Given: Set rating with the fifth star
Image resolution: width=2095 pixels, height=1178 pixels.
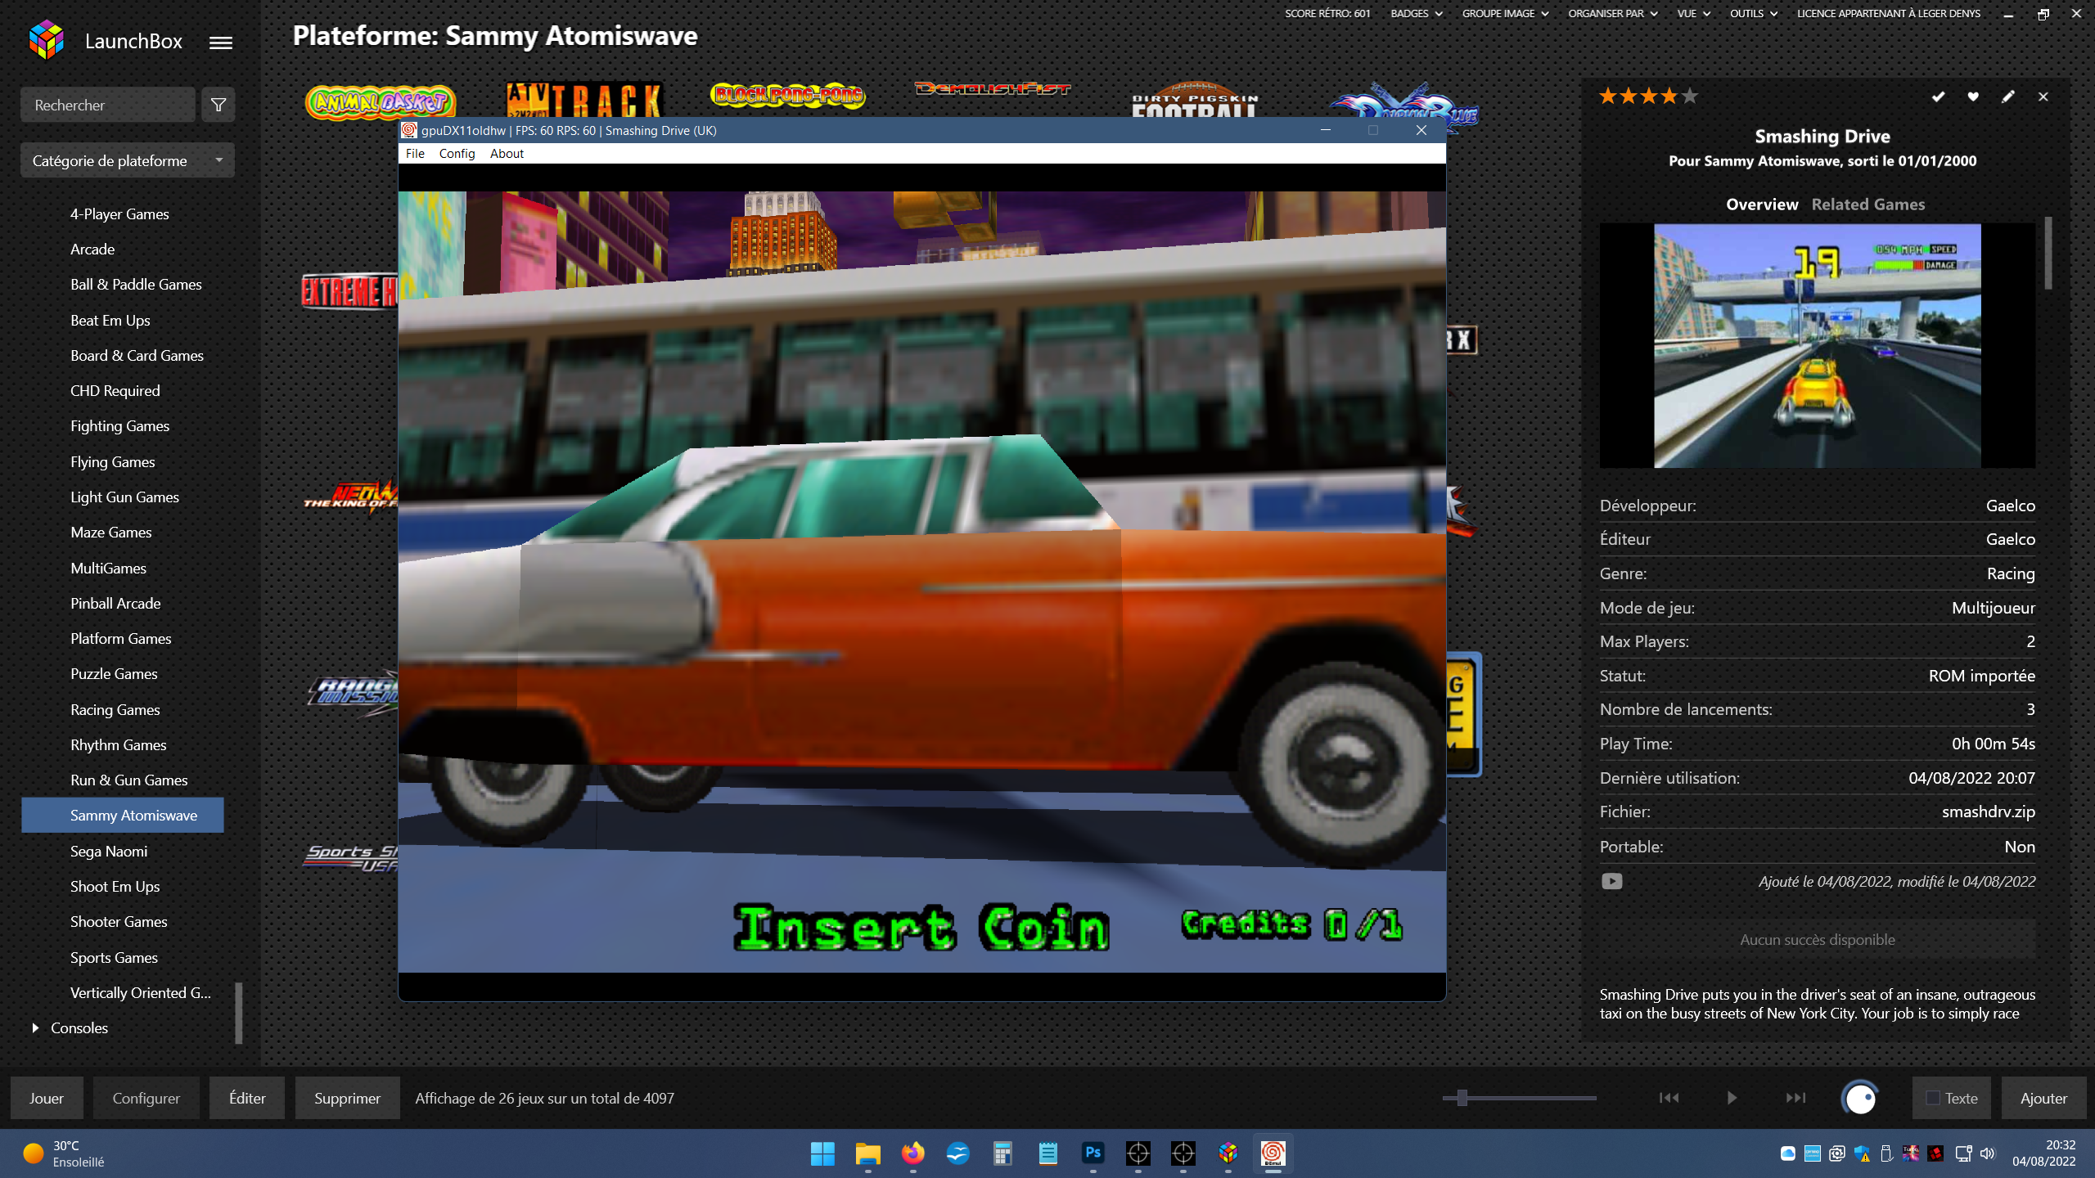Looking at the screenshot, I should click(x=1690, y=97).
